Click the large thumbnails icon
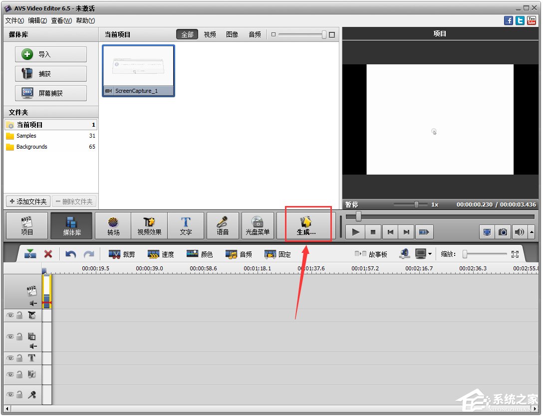 332,34
